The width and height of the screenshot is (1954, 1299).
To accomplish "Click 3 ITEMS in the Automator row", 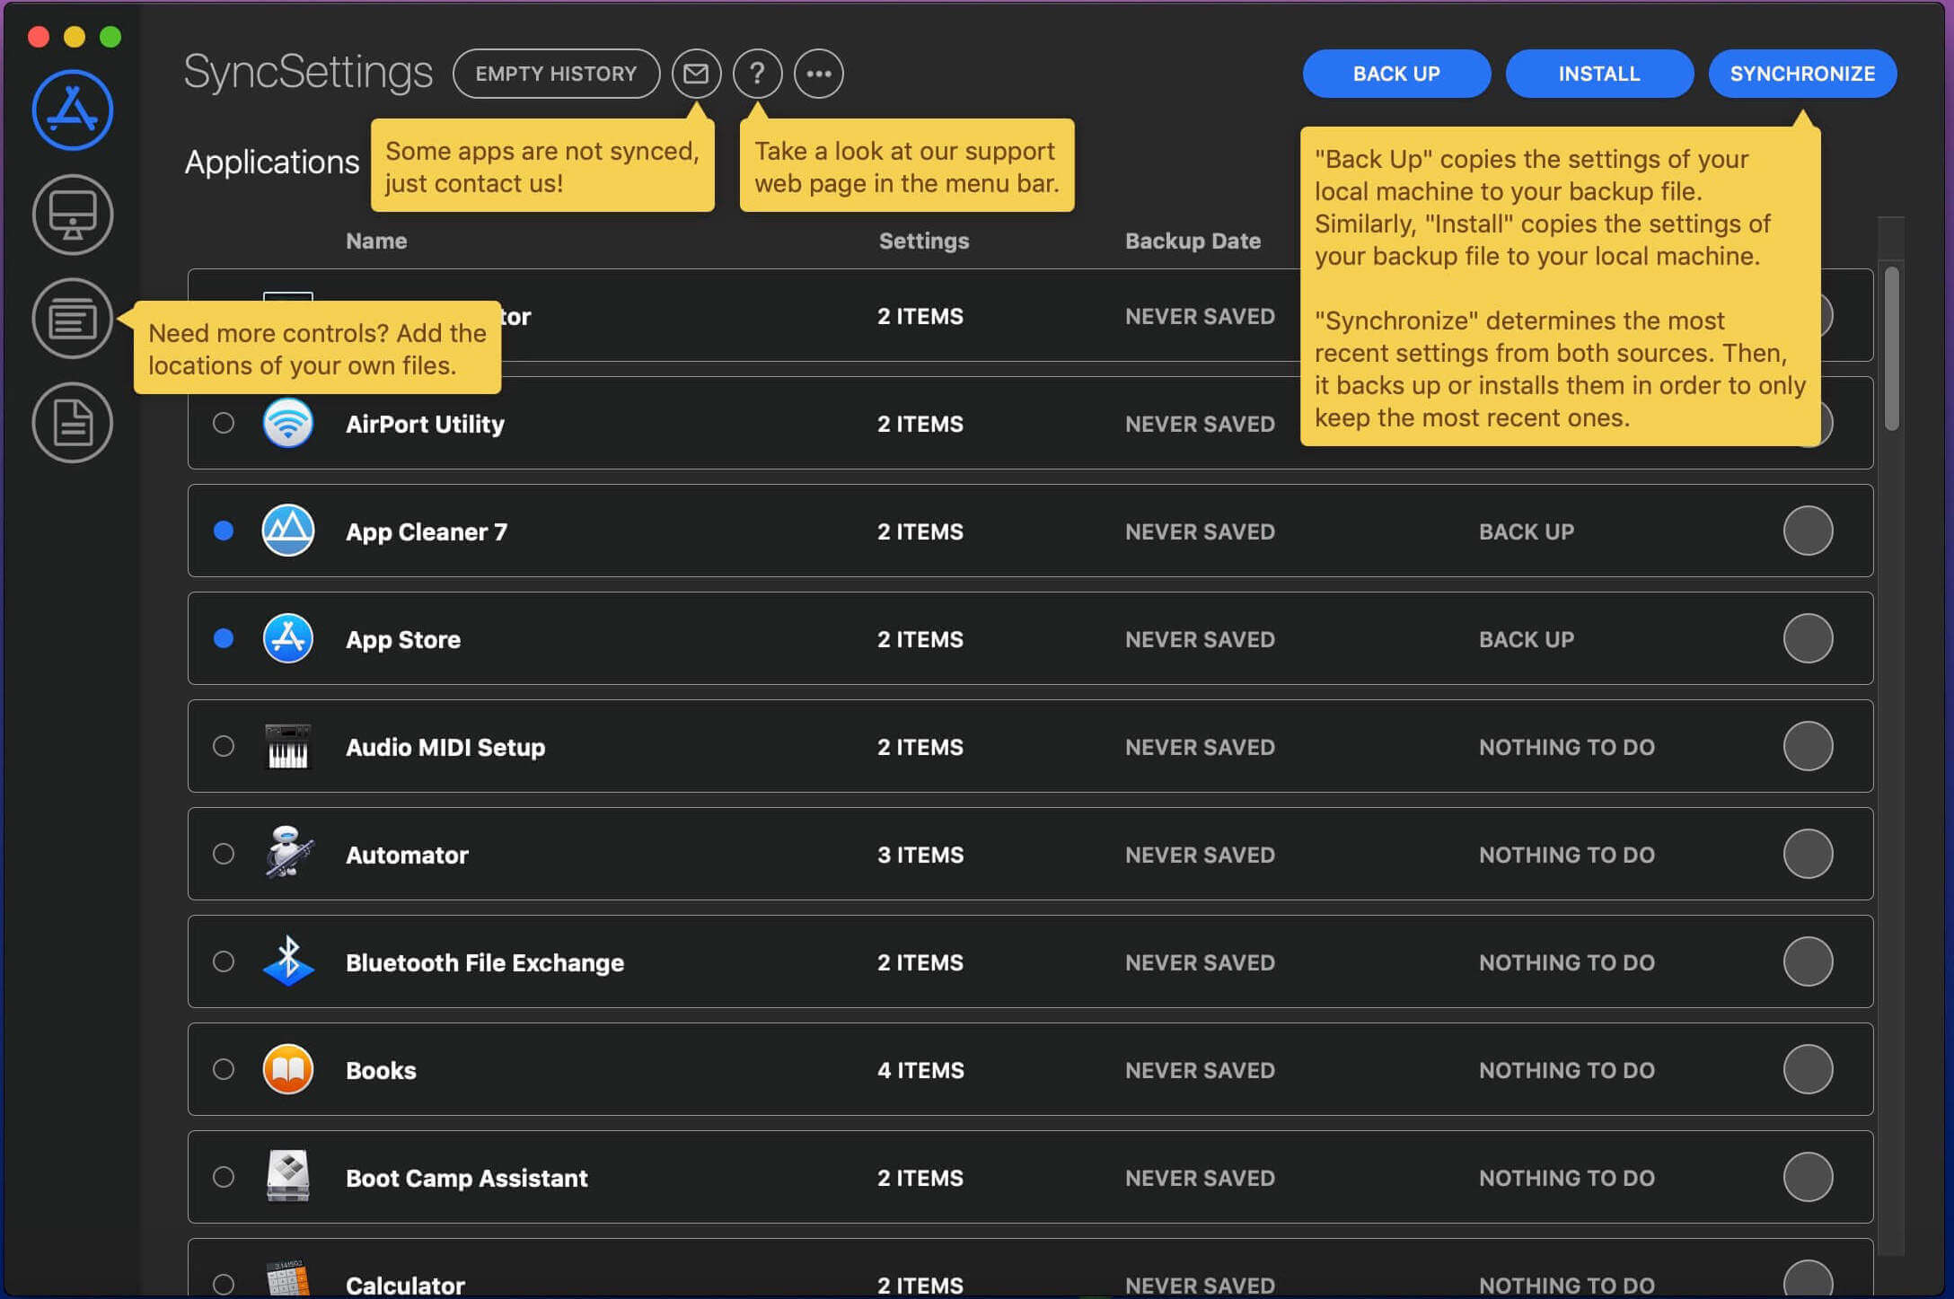I will coord(920,855).
